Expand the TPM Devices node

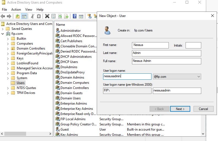(8, 93)
